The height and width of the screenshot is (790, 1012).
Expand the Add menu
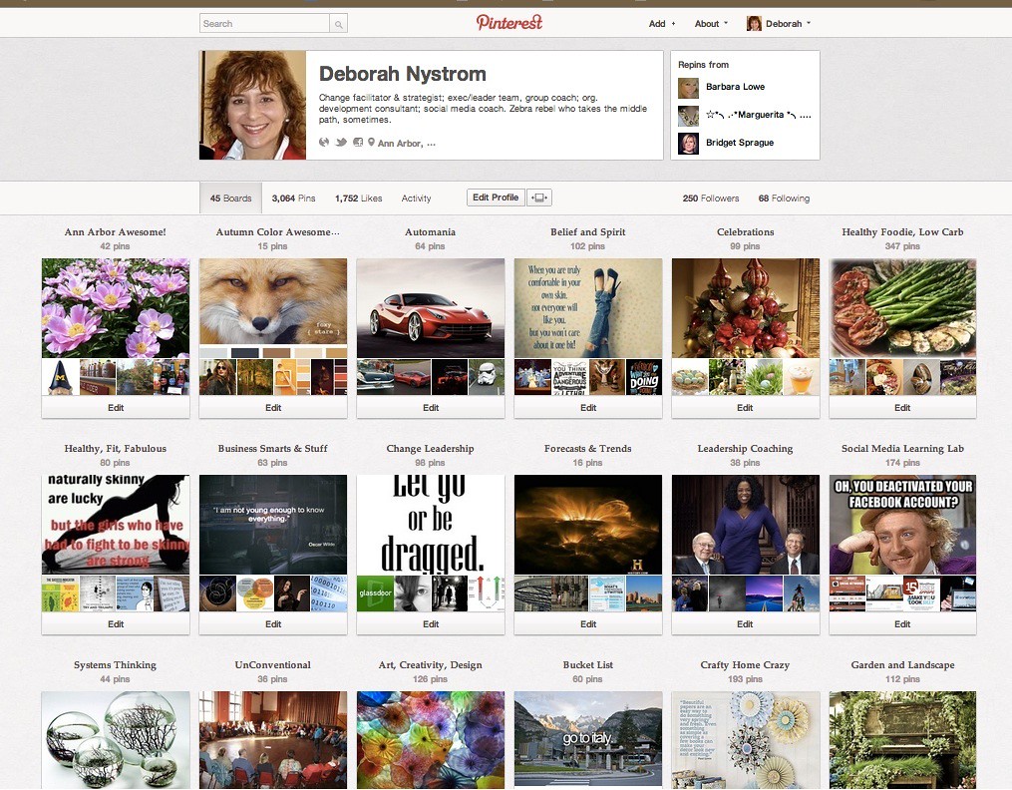coord(661,24)
